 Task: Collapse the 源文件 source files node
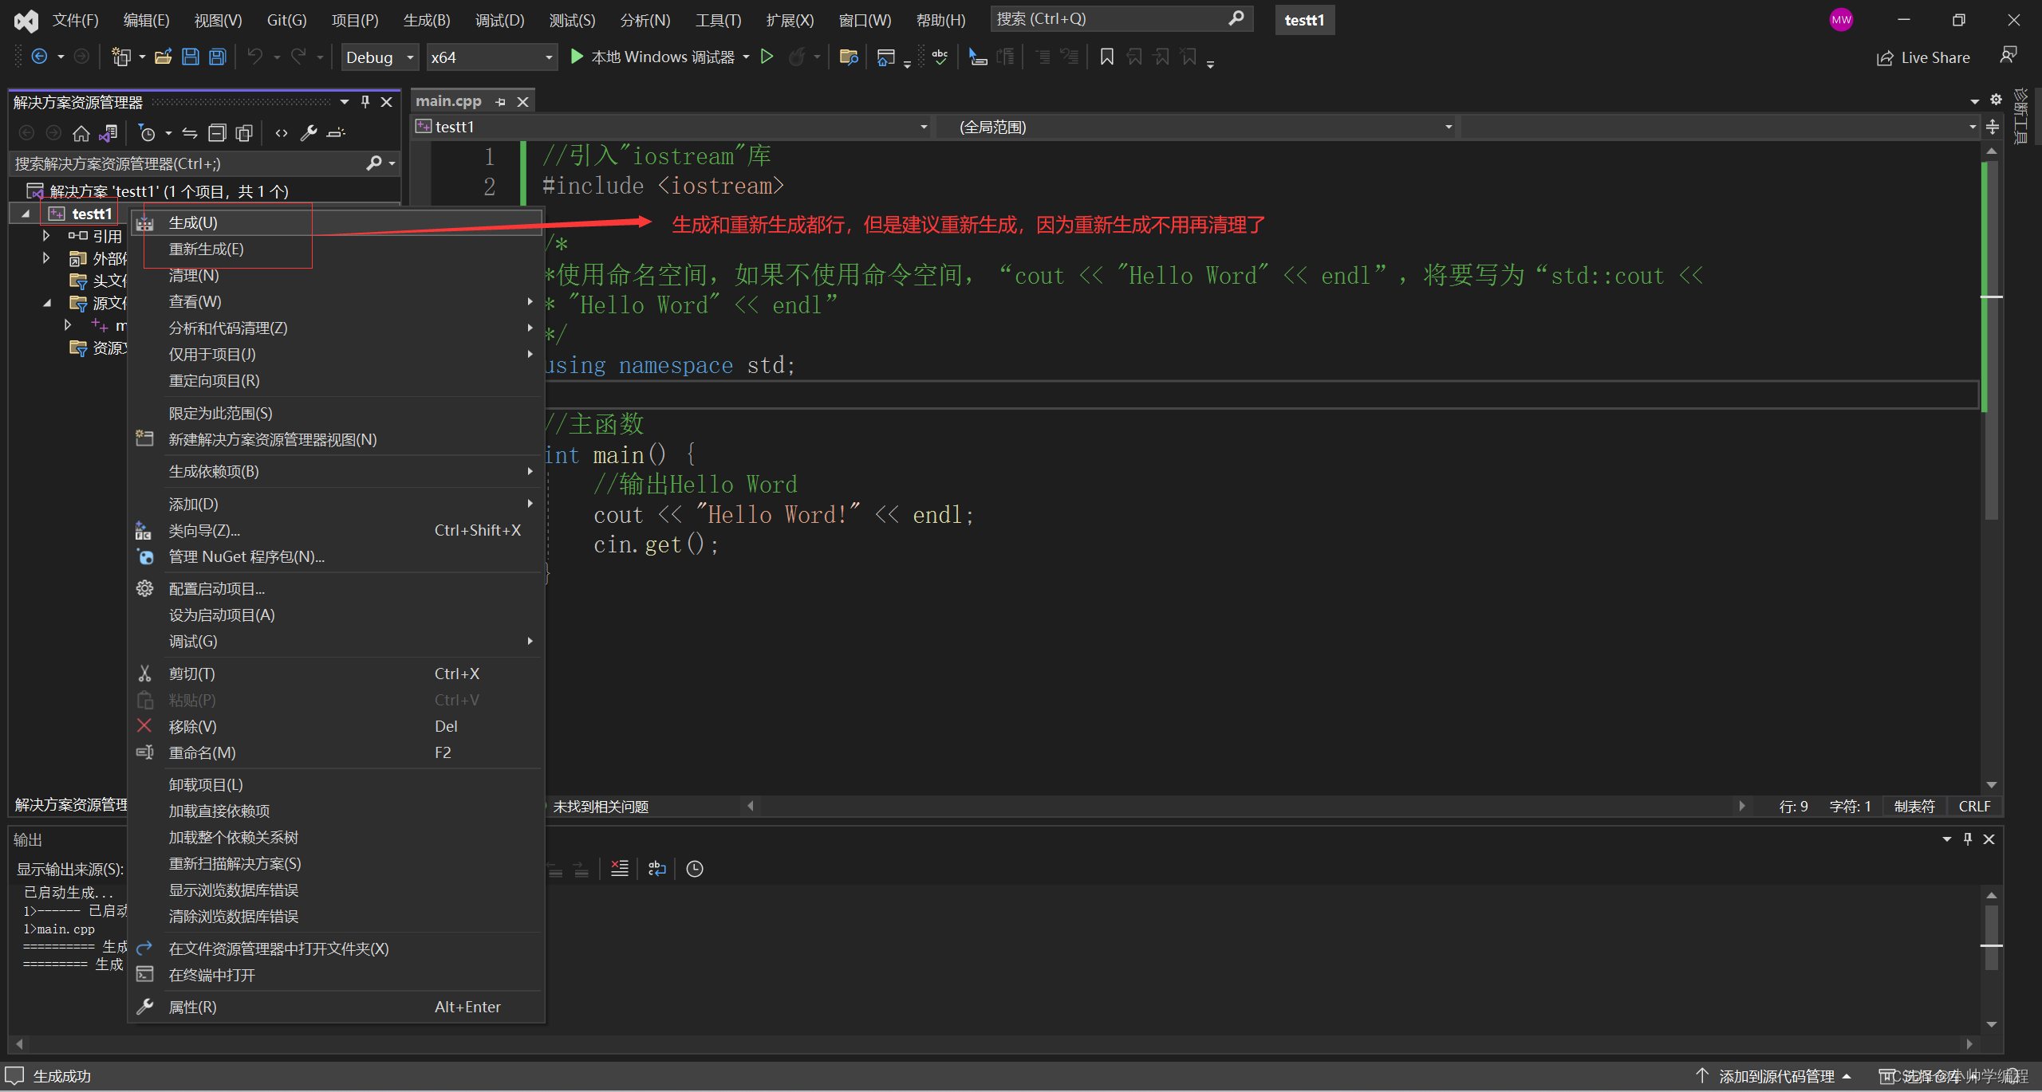(46, 303)
